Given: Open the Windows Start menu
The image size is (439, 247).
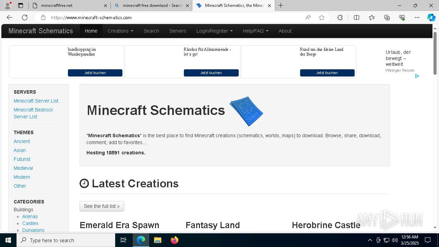Looking at the screenshot, I should [x=8, y=240].
